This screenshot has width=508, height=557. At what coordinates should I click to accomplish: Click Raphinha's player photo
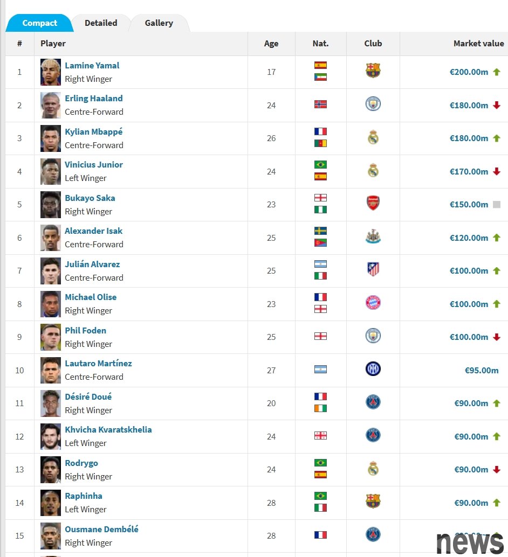51,503
